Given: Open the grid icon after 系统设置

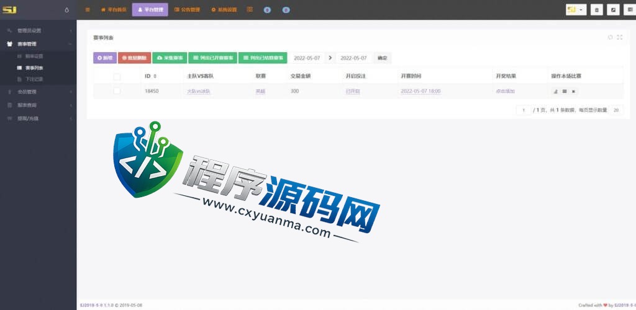Looking at the screenshot, I should click(x=250, y=9).
